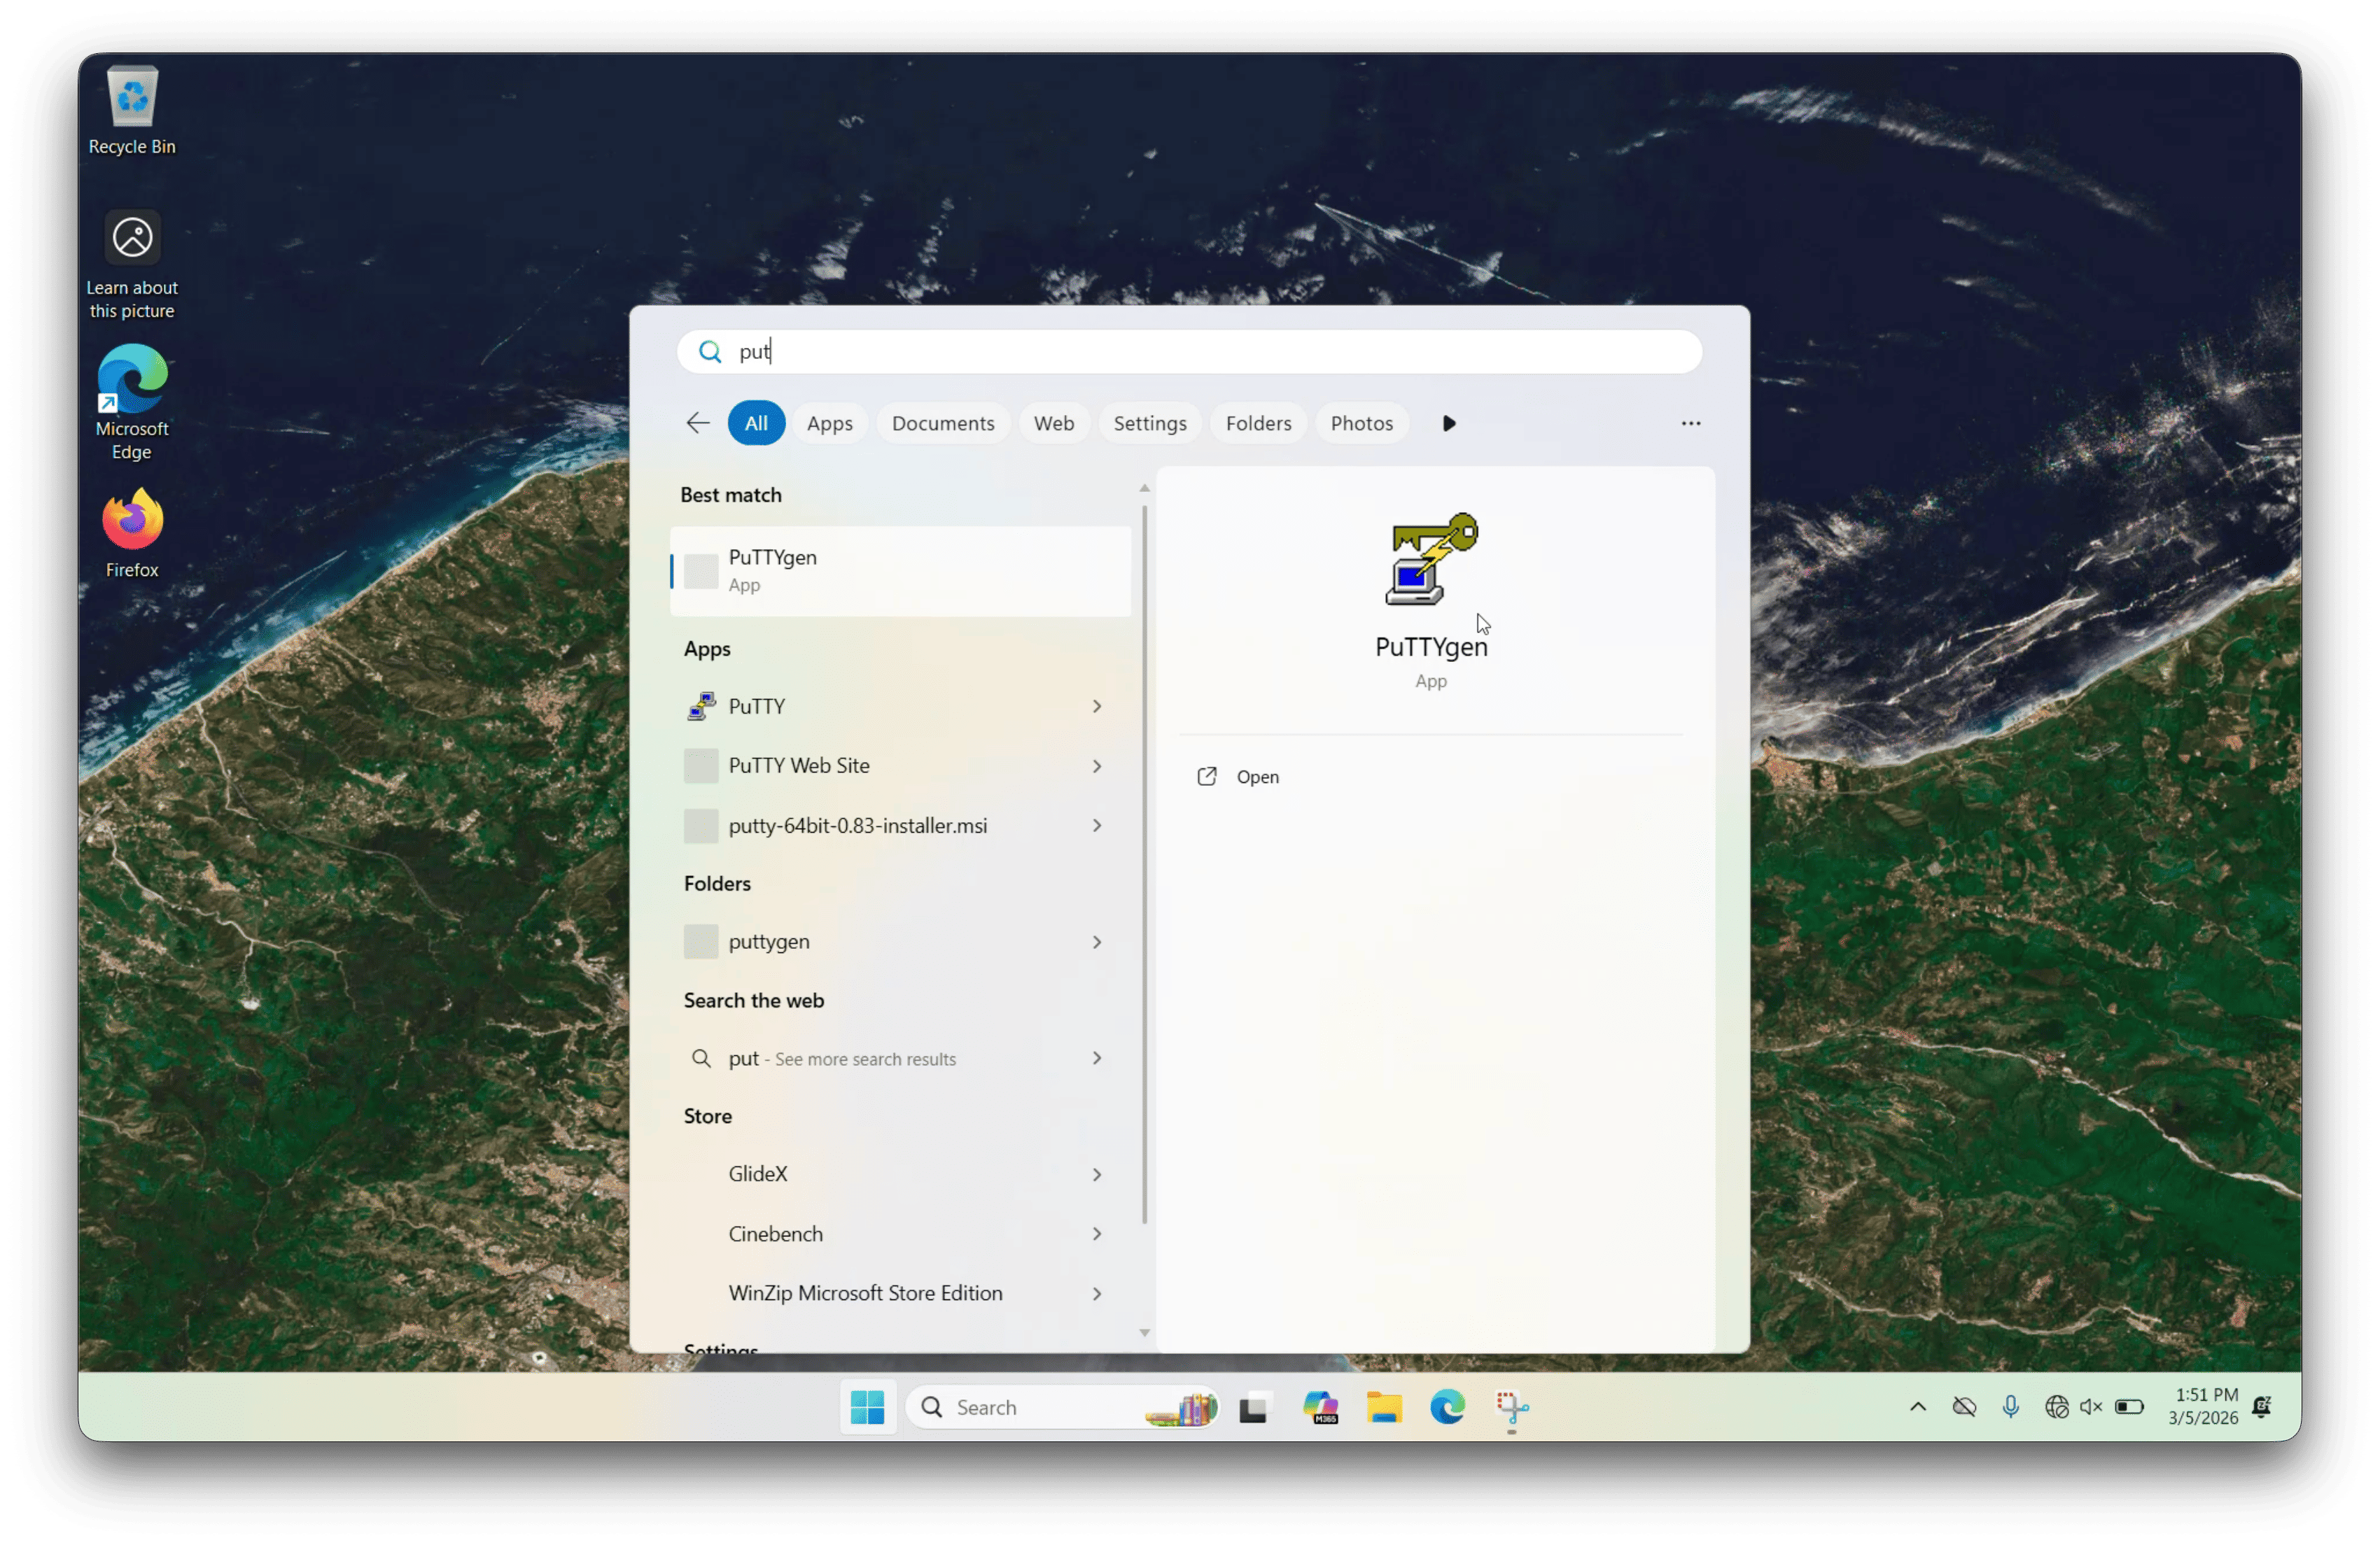Switch to the Folders filter tab

click(x=1258, y=424)
